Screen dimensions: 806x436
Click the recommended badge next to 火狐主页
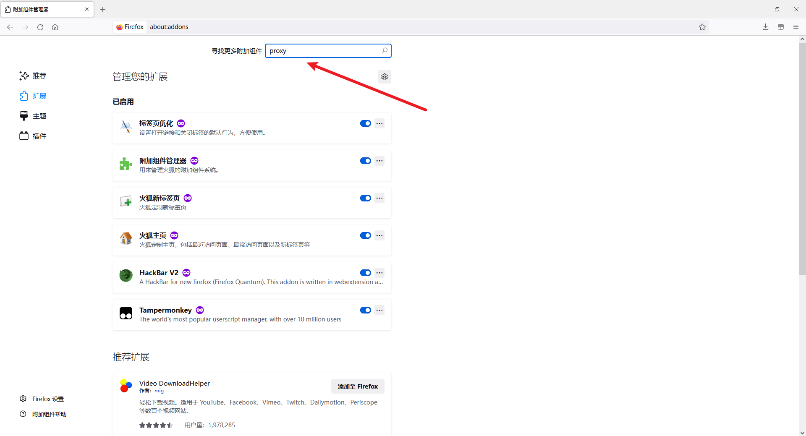click(x=174, y=235)
